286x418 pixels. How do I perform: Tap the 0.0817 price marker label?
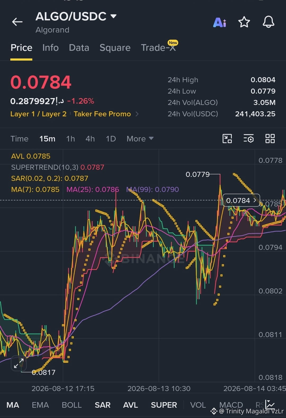44,372
